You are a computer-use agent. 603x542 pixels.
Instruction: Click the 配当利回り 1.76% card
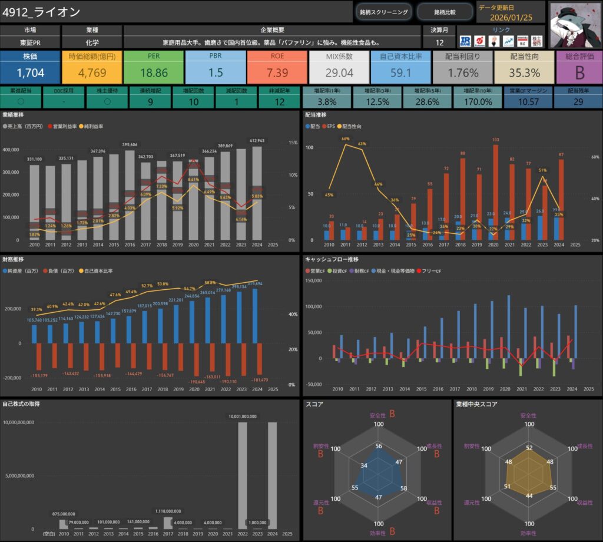click(x=462, y=67)
